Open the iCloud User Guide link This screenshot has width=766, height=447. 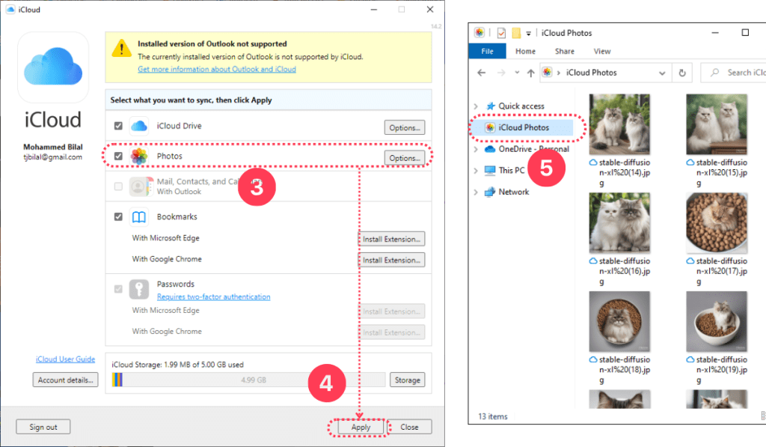click(x=65, y=359)
